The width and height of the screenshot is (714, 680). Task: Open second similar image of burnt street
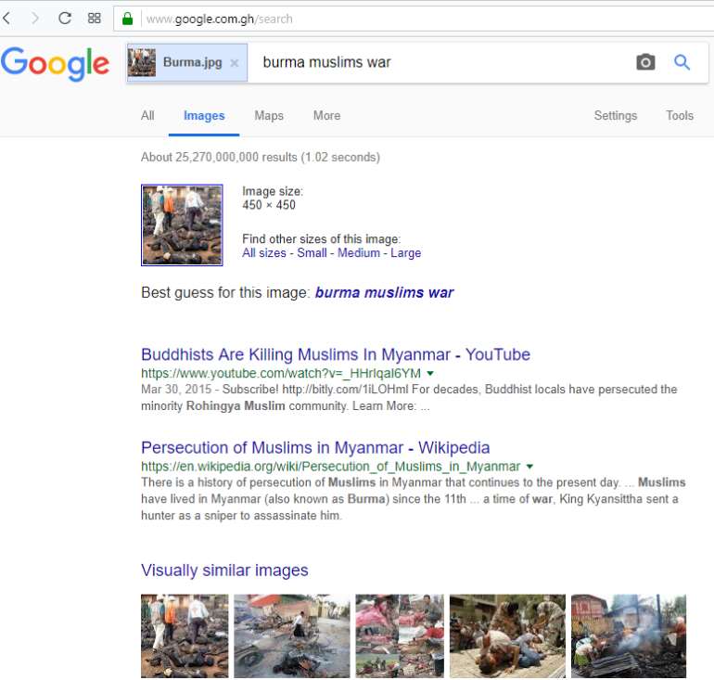(x=292, y=635)
